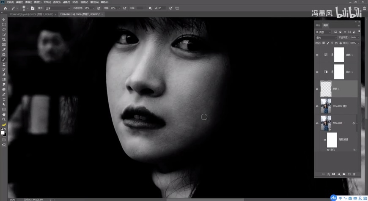Toggle the layer filter switch

(x=359, y=31)
